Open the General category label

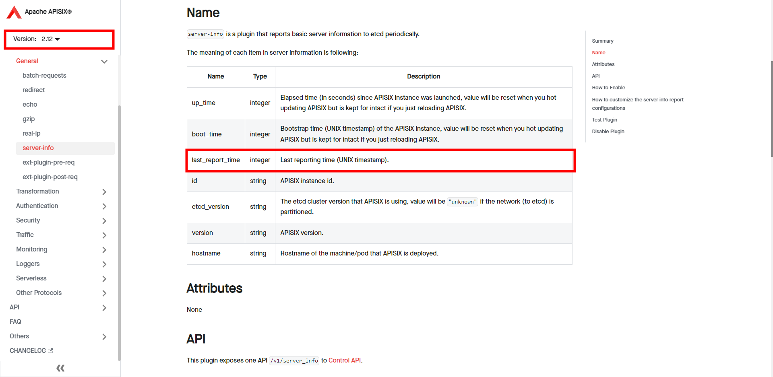(27, 61)
